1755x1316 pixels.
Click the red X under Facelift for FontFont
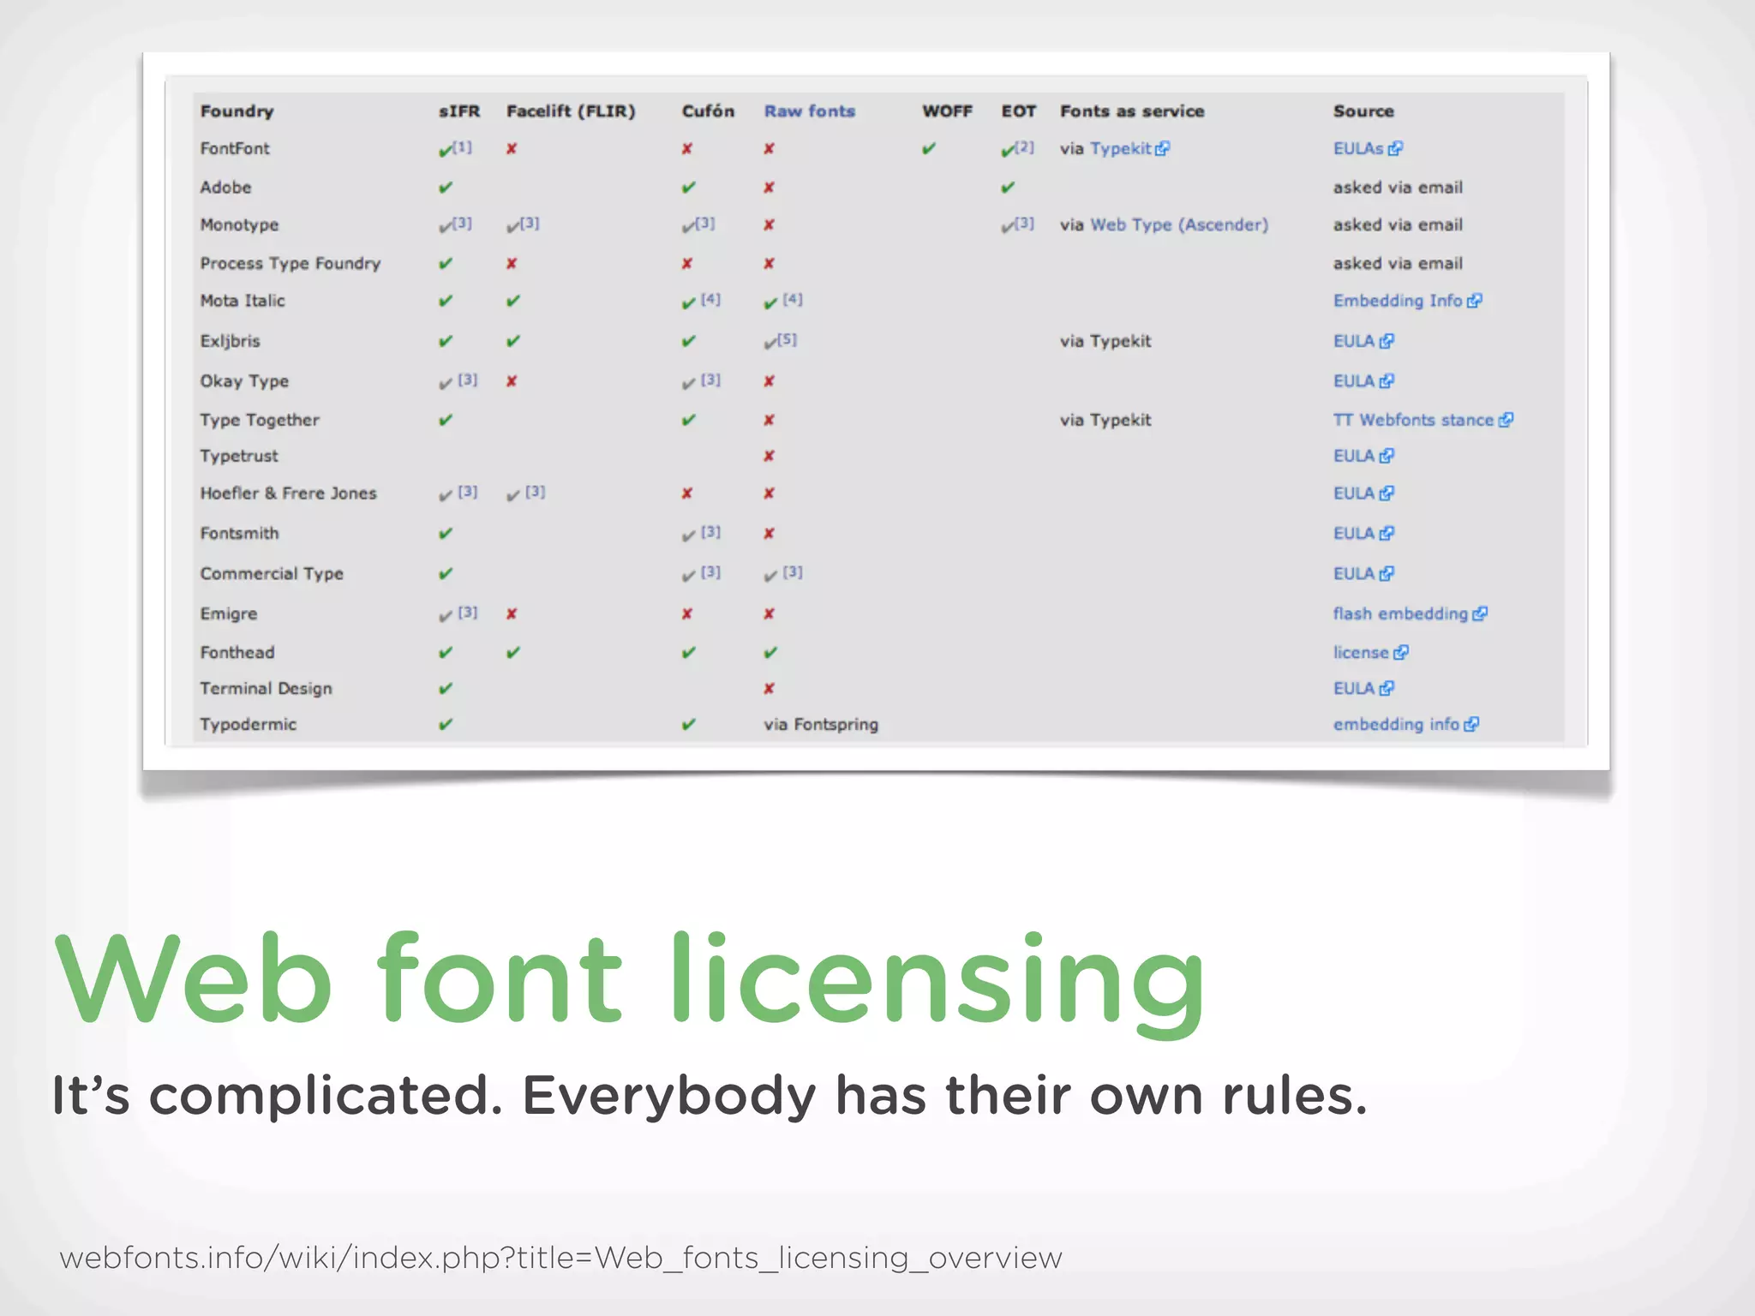(512, 149)
